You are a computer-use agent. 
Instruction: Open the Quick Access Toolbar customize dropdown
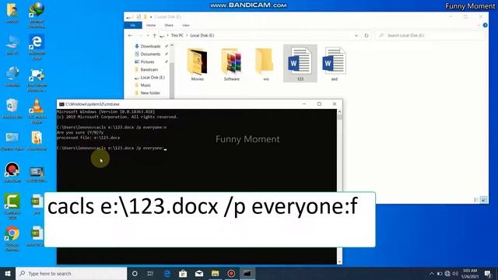(151, 17)
